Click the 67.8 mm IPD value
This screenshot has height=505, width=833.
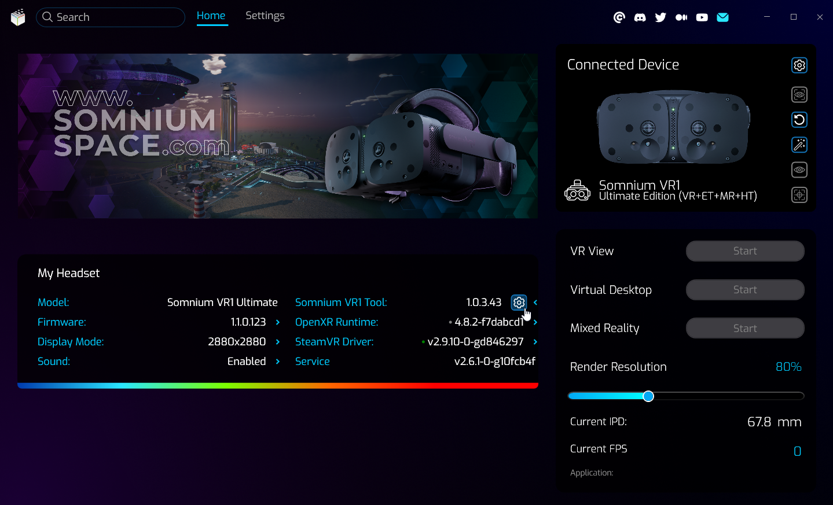tap(775, 422)
